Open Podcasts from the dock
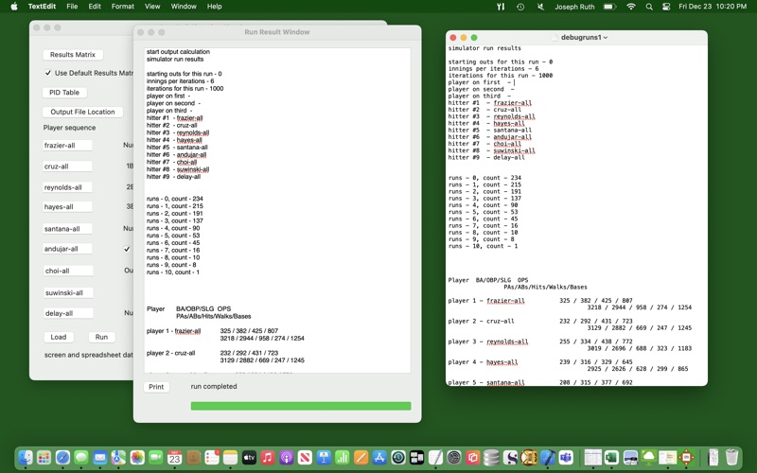 coord(287,457)
